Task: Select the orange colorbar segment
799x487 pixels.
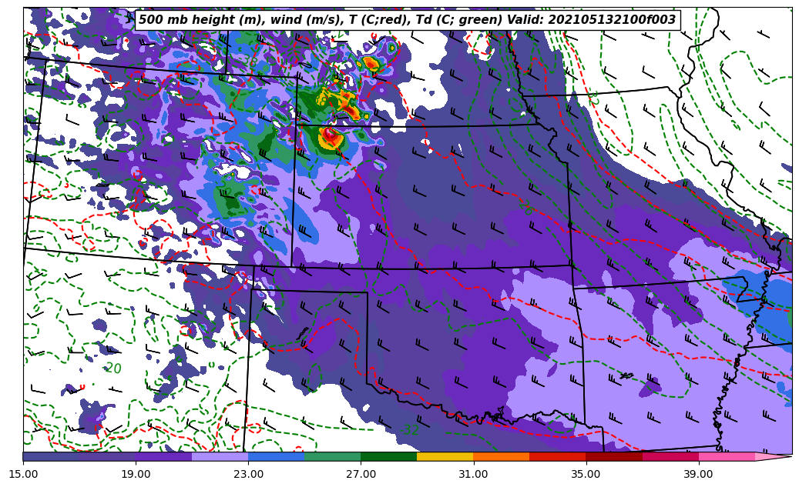Action: tap(502, 456)
